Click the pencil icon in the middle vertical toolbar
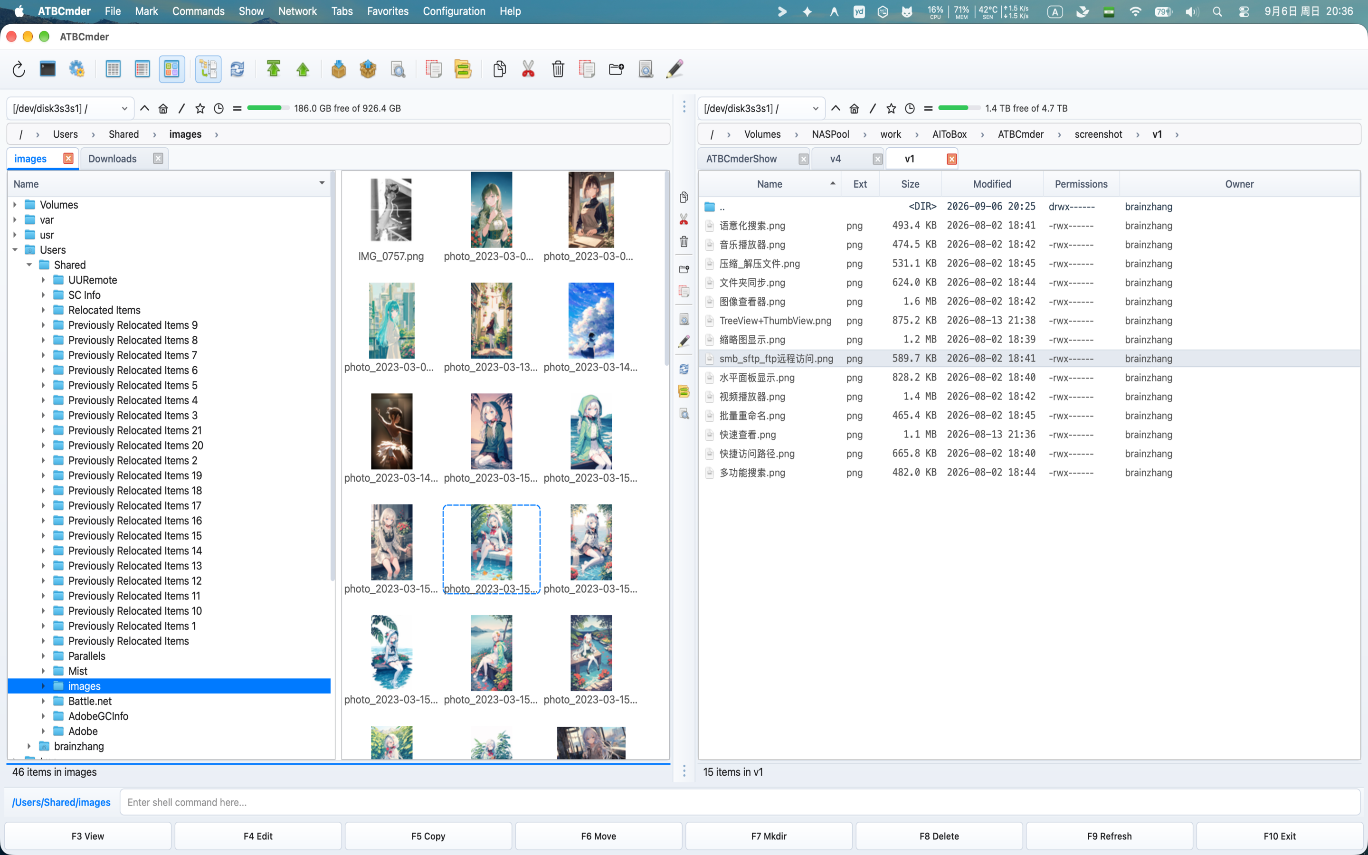The width and height of the screenshot is (1368, 855). click(x=684, y=342)
